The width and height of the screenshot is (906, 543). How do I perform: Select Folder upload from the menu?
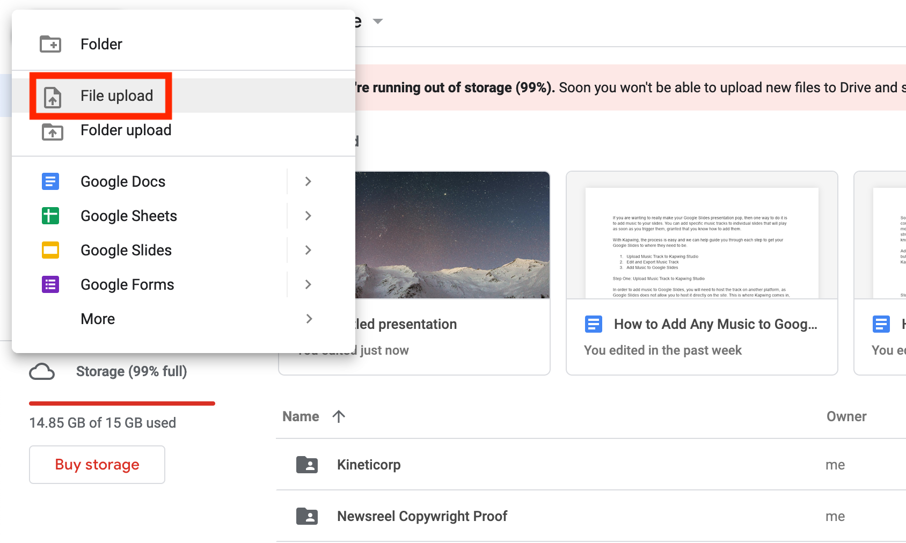click(126, 130)
